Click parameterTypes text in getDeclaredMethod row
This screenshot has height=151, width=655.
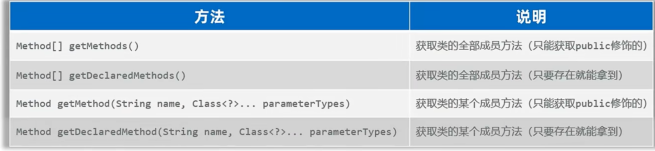[351, 132]
